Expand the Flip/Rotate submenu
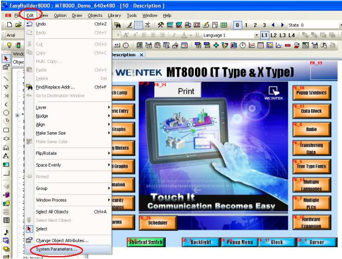342x259 pixels. (x=73, y=153)
